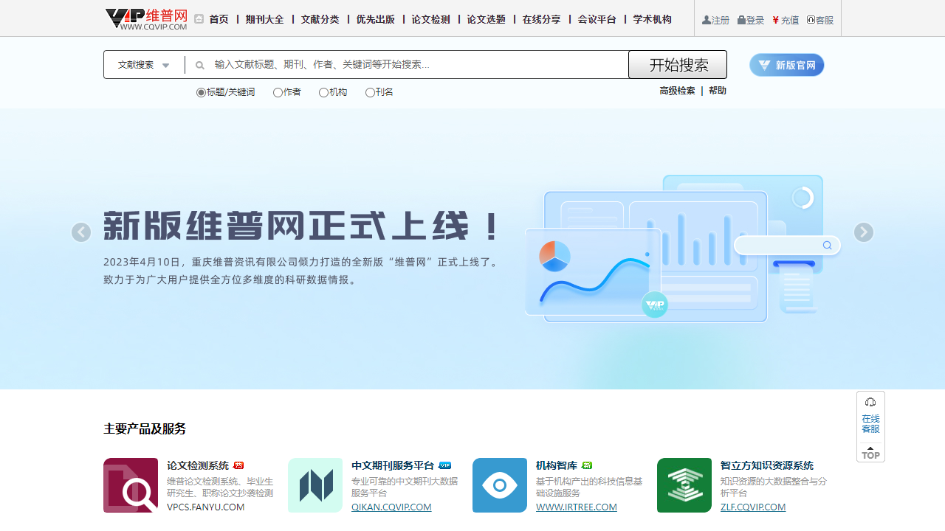
Task: Click the 智立方知识资源系统 green icon
Action: click(x=684, y=485)
